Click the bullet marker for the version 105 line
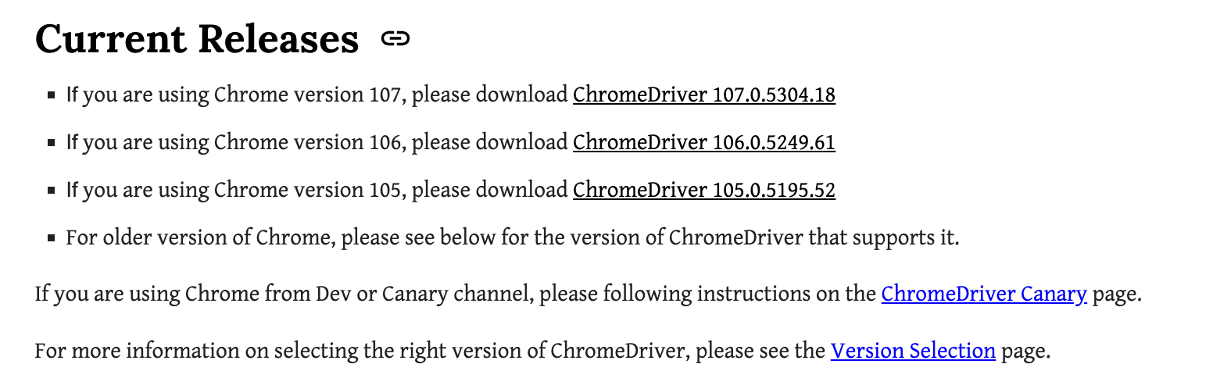This screenshot has width=1213, height=389. point(51,190)
